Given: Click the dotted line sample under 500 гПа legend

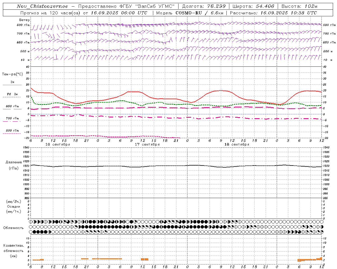Looking at the screenshot, I should (x=12, y=133).
